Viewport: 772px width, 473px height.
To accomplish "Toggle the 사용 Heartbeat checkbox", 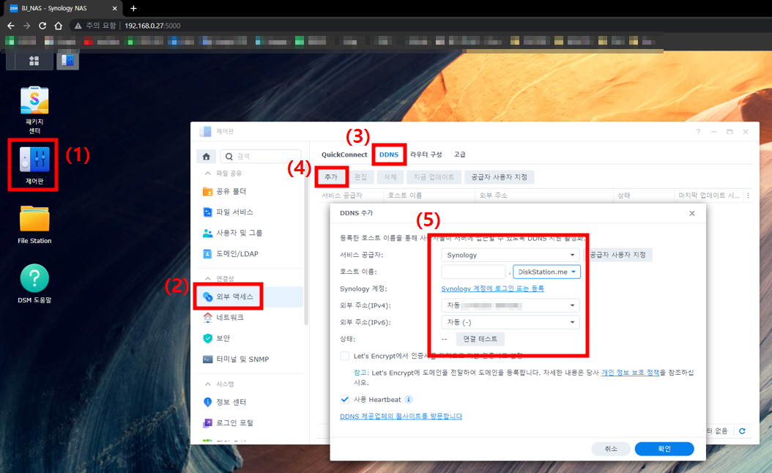I will pos(345,399).
